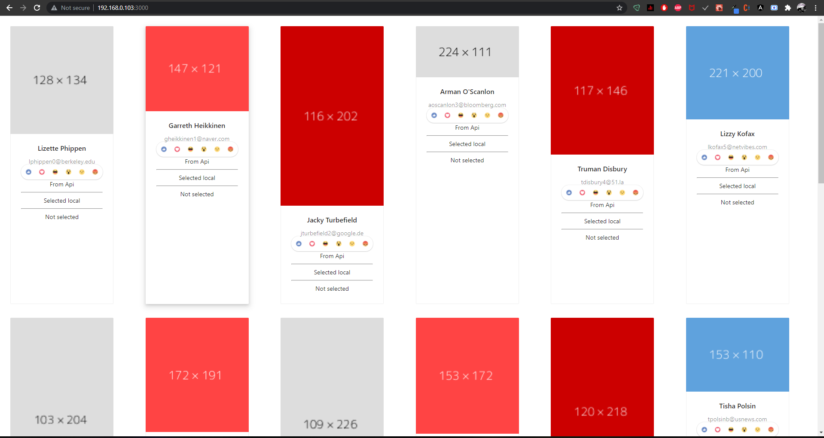Click the sad reaction on Truman Disbury's card

(622, 193)
